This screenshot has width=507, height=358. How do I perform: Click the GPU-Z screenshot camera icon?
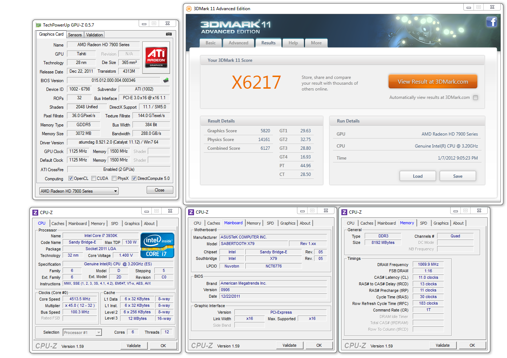click(x=169, y=34)
